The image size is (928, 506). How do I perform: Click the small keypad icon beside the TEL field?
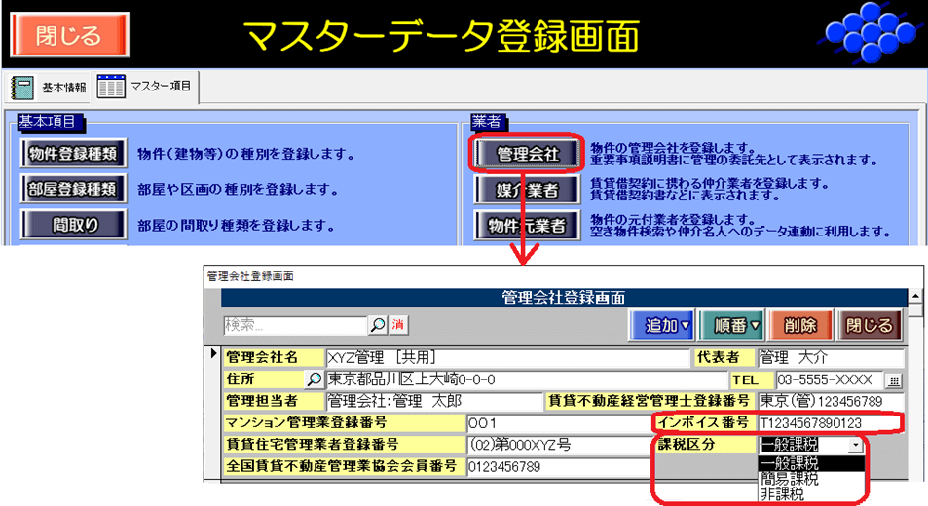893,379
